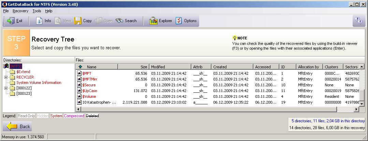Click the GetDataBack title bar app icon
Screen dimensions: 368x141
point(4,4)
